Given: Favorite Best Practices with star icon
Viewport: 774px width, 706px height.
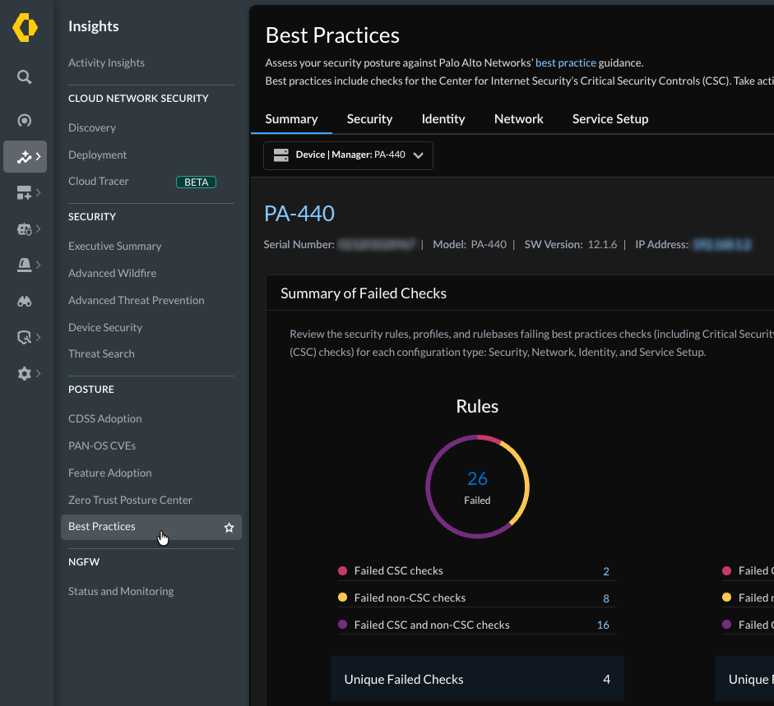Looking at the screenshot, I should [229, 528].
